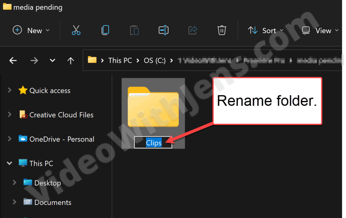The image size is (346, 218).
Task: Select Documents under This PC
Action: tap(53, 202)
